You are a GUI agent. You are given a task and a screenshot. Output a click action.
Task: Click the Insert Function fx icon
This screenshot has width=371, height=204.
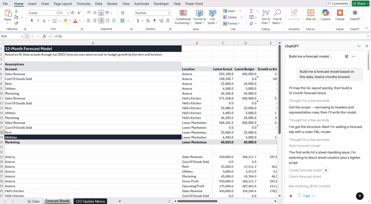tap(44, 36)
